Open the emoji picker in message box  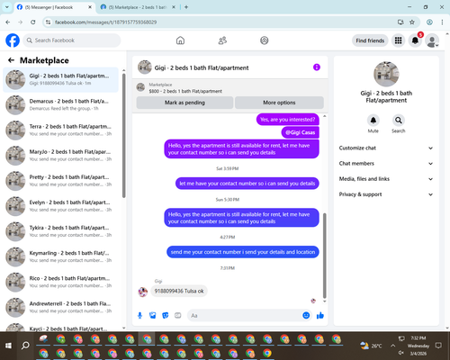coord(306,315)
